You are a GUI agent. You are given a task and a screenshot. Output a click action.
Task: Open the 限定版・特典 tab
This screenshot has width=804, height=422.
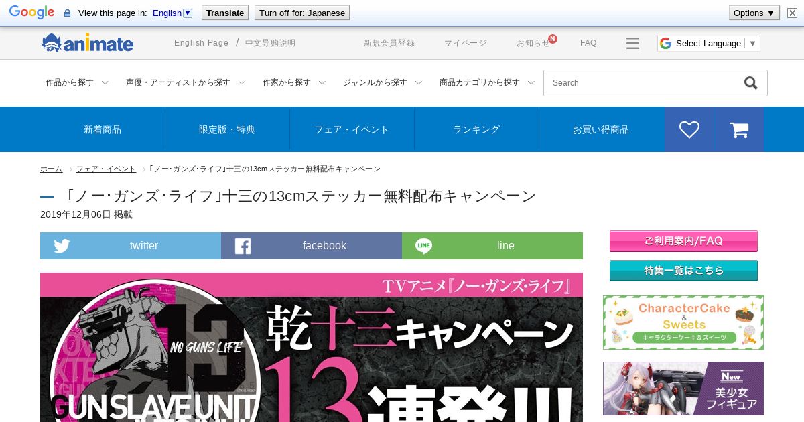click(227, 129)
